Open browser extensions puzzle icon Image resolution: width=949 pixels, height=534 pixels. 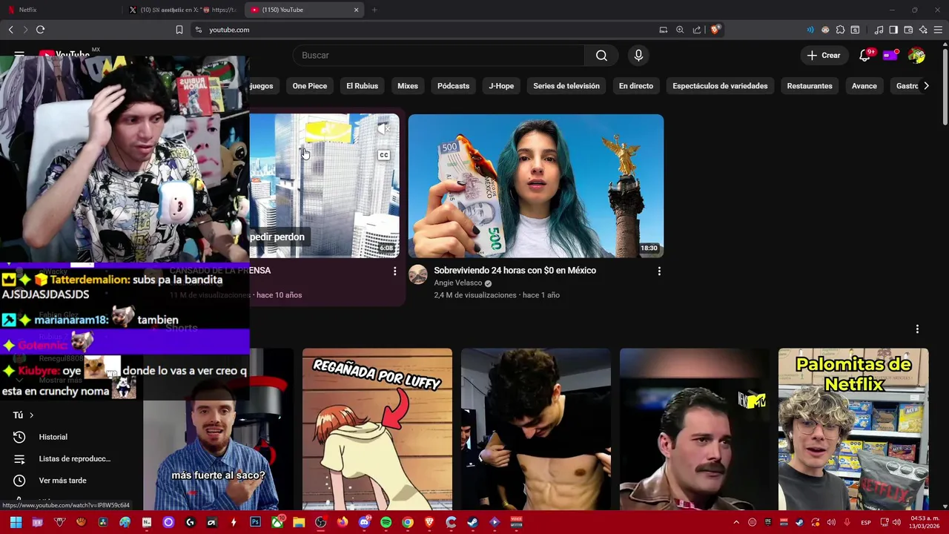(x=840, y=30)
